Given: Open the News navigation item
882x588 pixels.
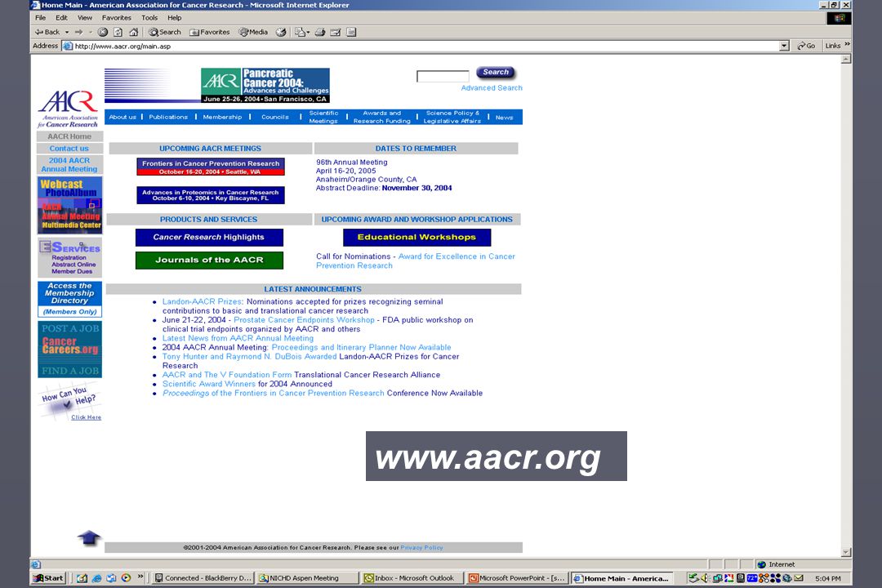Looking at the screenshot, I should (x=505, y=117).
